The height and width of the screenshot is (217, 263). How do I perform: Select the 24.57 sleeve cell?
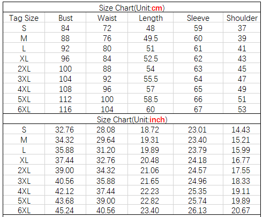coord(197,170)
